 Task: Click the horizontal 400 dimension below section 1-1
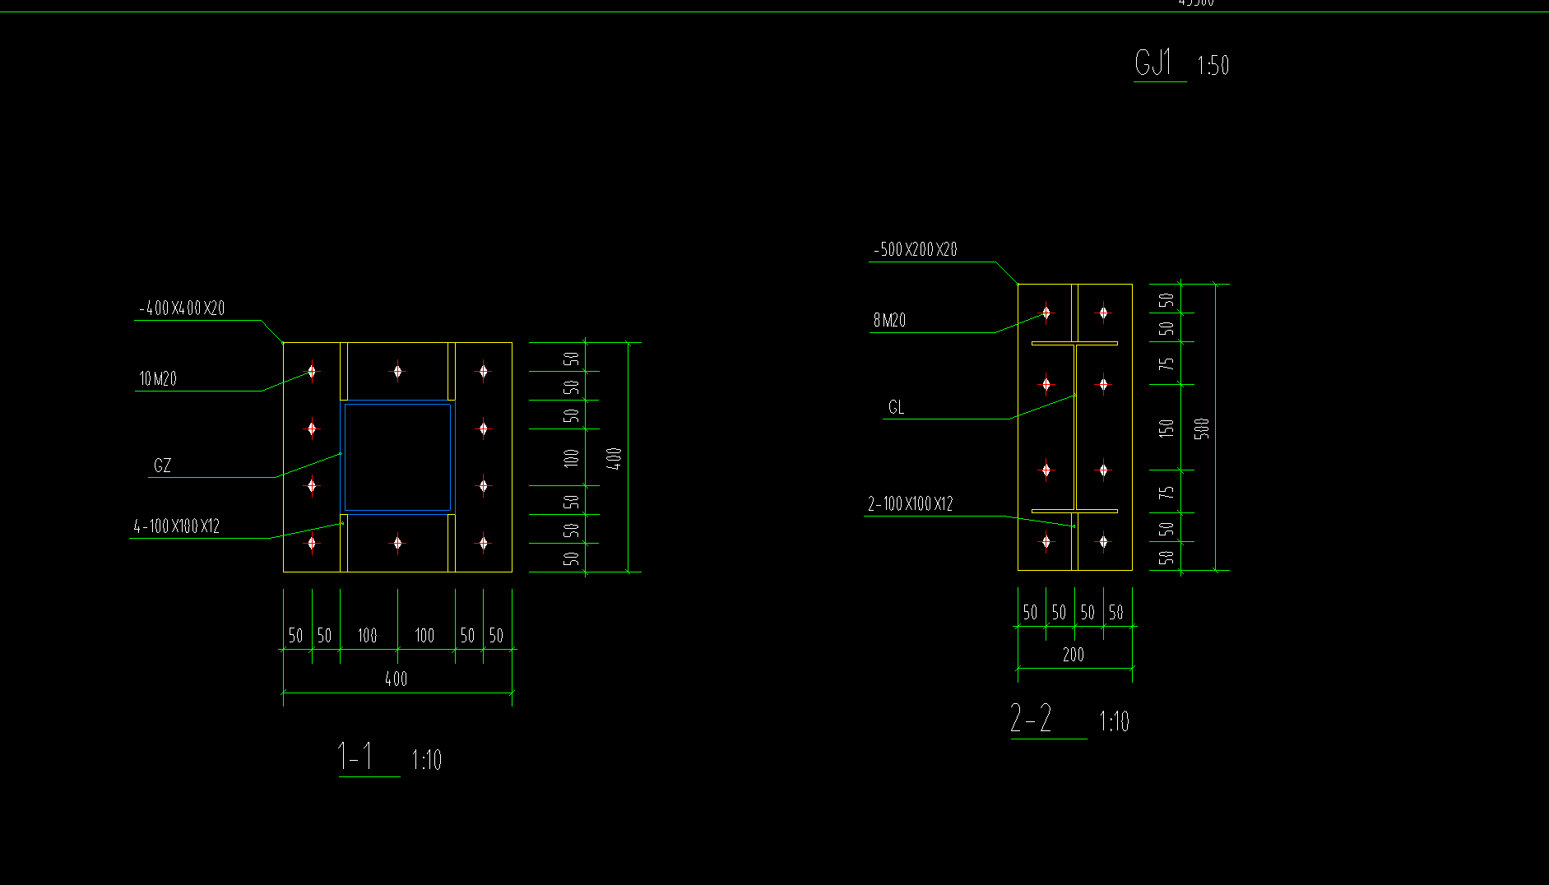point(397,679)
